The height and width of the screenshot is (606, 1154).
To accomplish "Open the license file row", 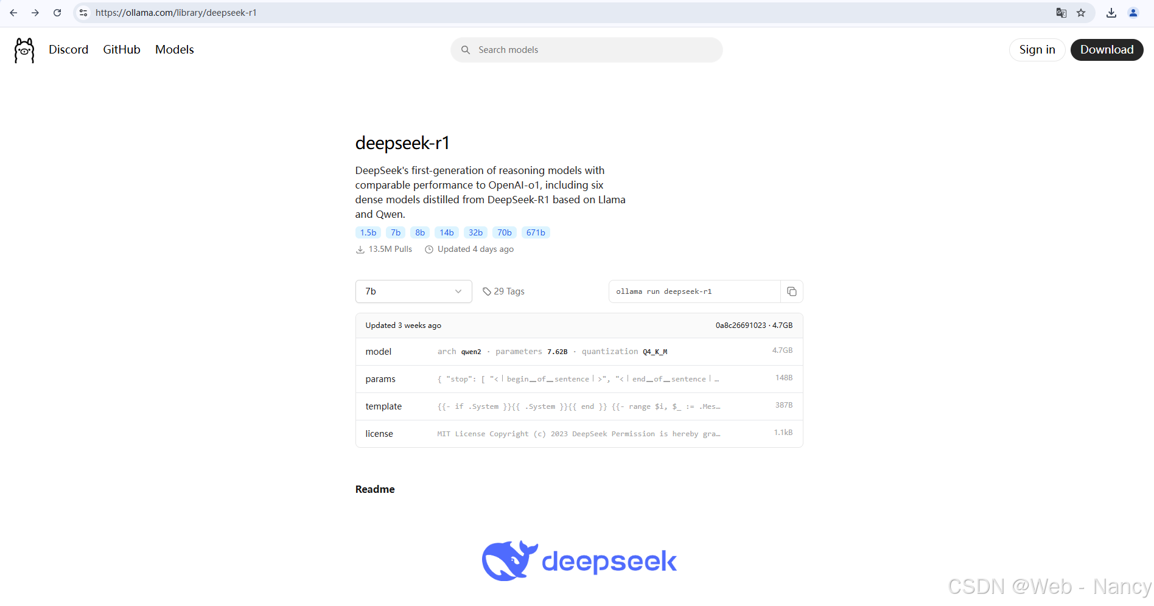I will tap(579, 434).
